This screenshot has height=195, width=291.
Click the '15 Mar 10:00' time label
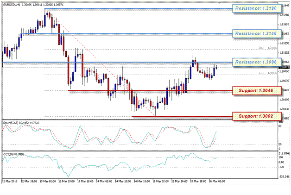(x=179, y=181)
